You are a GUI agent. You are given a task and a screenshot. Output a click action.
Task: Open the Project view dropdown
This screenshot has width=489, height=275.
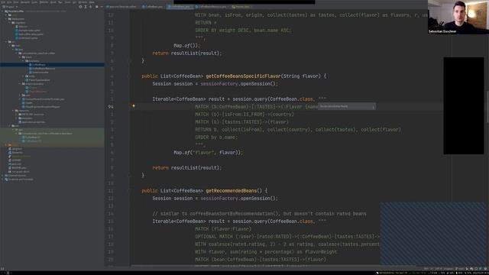[10, 7]
